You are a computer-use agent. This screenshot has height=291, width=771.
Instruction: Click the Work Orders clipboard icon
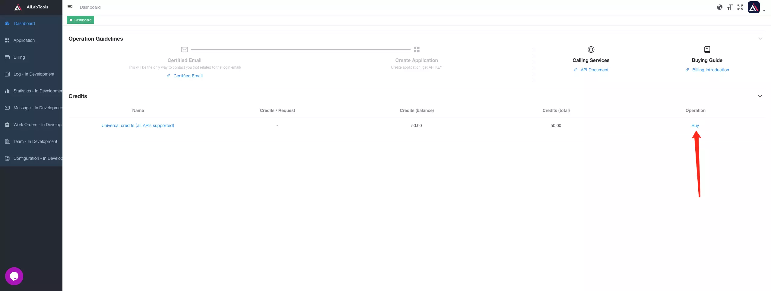7,125
